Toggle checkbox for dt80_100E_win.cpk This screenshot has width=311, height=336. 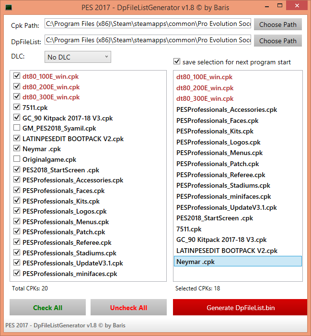(x=17, y=76)
